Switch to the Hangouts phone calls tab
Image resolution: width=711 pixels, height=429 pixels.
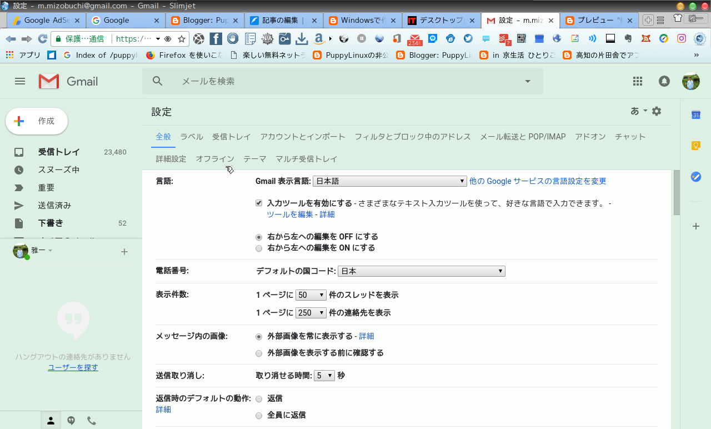click(91, 420)
